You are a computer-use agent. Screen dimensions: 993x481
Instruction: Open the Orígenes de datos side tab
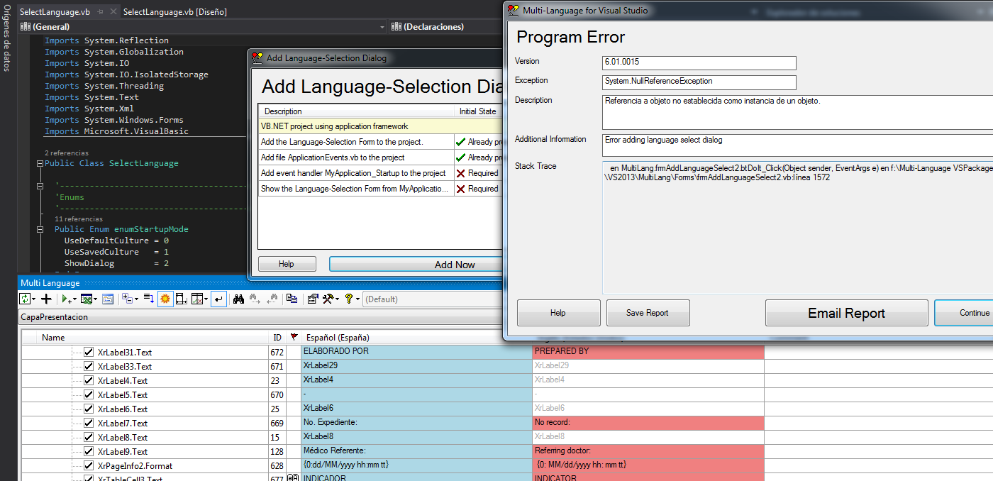(x=7, y=41)
